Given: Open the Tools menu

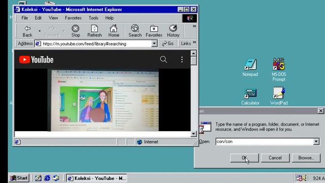Looking at the screenshot, I should [x=93, y=18].
